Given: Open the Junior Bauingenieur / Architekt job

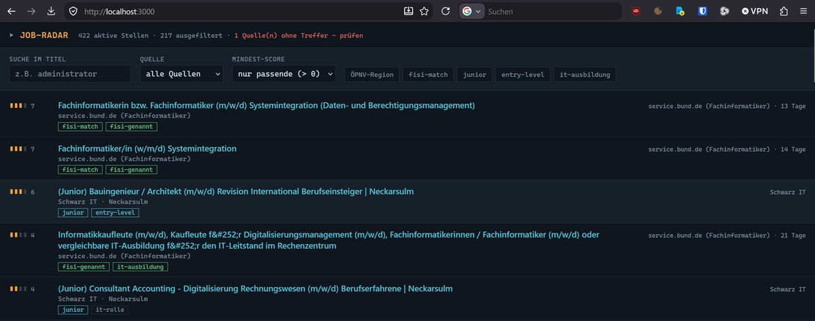Looking at the screenshot, I should (236, 191).
